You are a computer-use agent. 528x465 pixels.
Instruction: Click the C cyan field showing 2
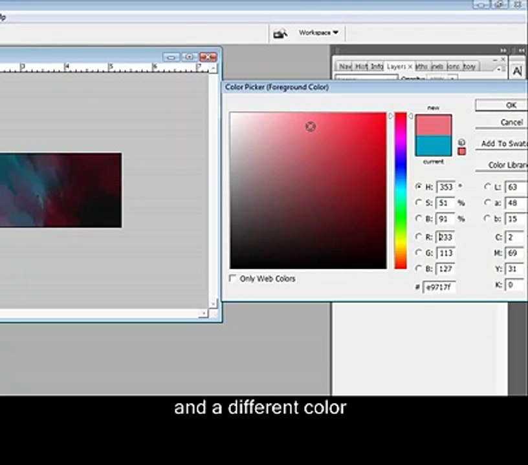pos(515,237)
